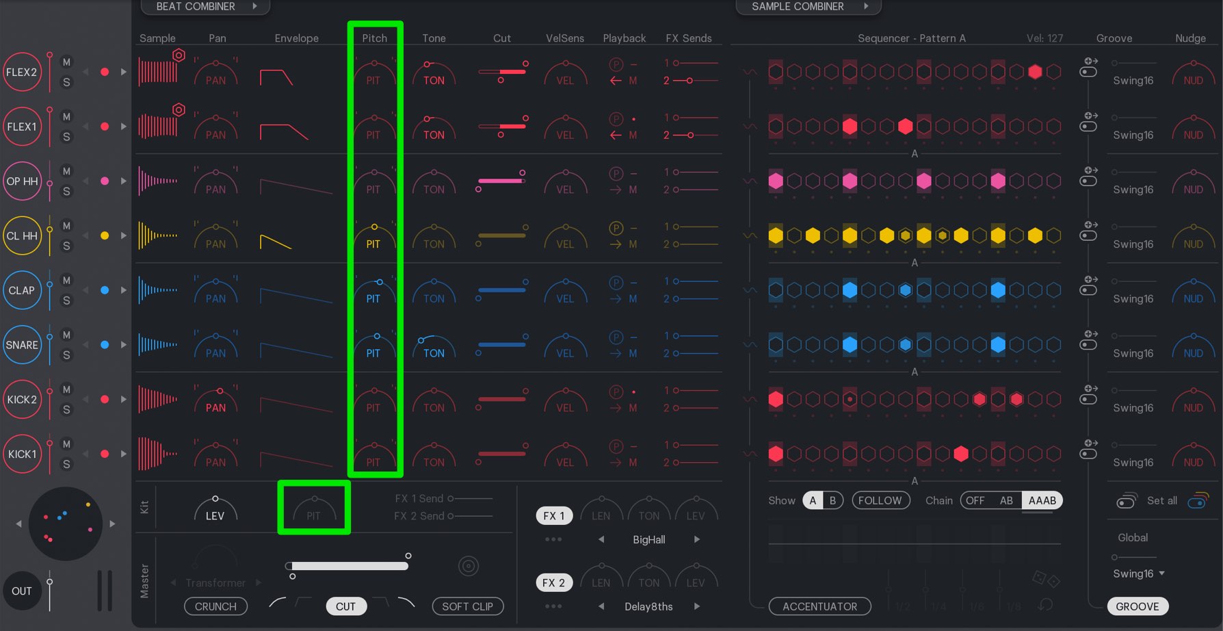
Task: Select previous FX 1 preset before BigHall
Action: [x=601, y=539]
